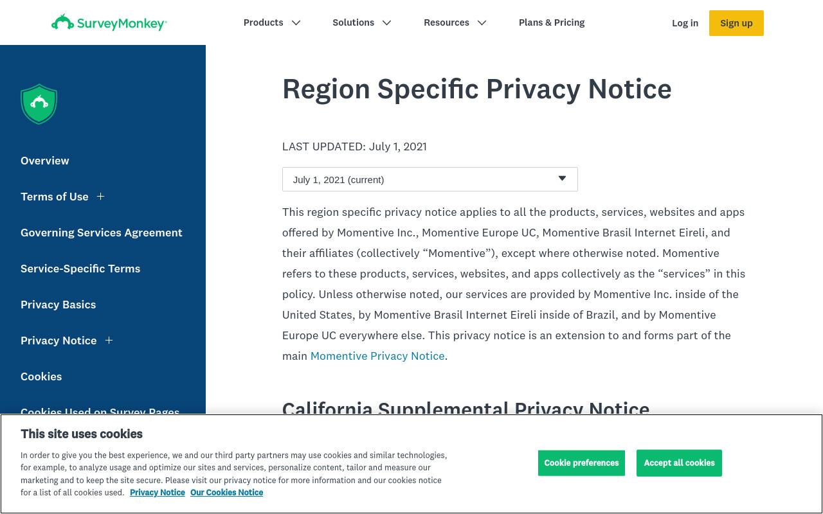Follow the Momentive Privacy Notice link
823x514 pixels.
tap(377, 356)
